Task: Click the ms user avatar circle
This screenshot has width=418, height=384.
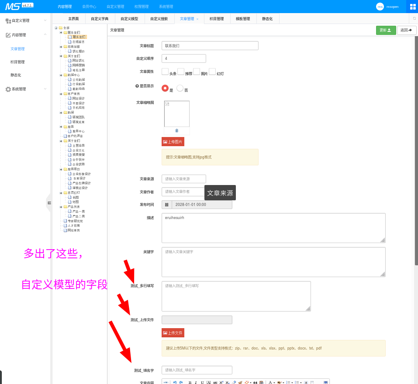Action: tap(380, 7)
